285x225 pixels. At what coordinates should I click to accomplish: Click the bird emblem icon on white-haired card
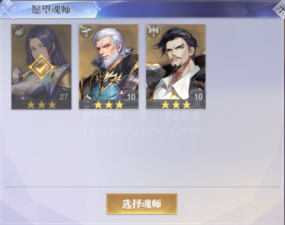86,31
